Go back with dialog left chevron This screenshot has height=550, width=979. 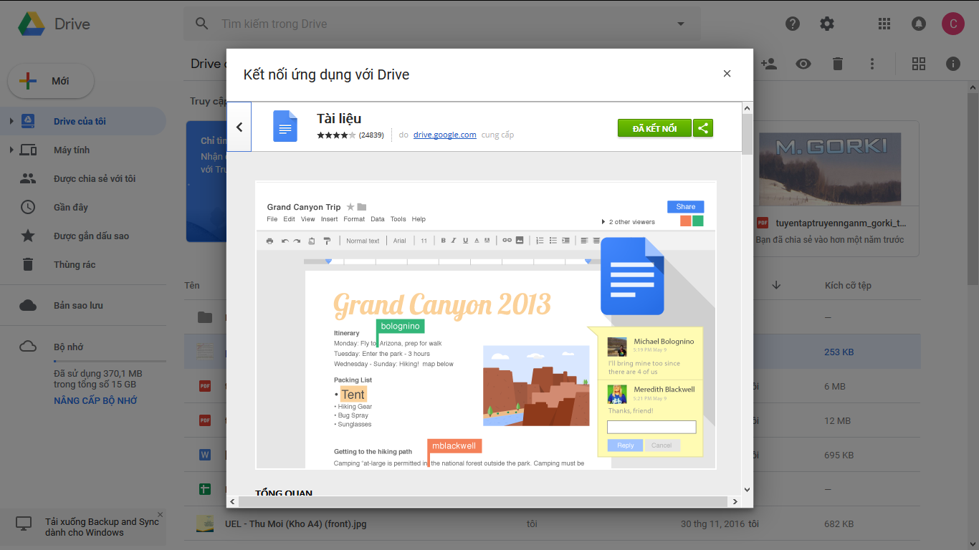[x=239, y=127]
